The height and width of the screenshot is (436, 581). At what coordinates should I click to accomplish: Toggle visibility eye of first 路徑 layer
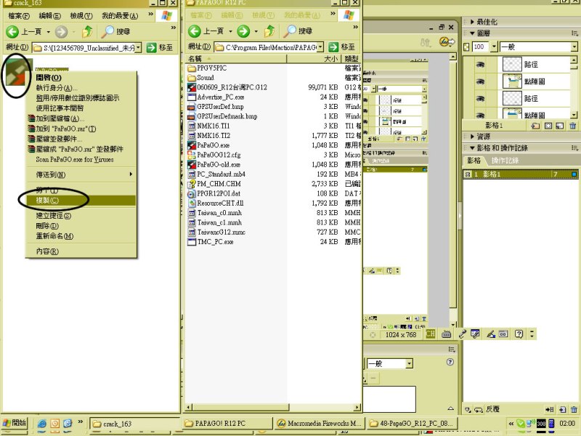pos(480,65)
